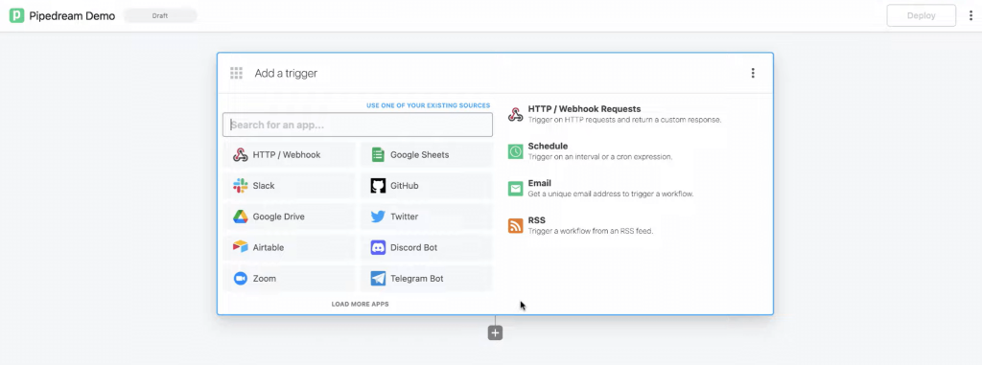Viewport: 982px width, 365px height.
Task: Click the Google Sheets app icon
Action: 378,154
